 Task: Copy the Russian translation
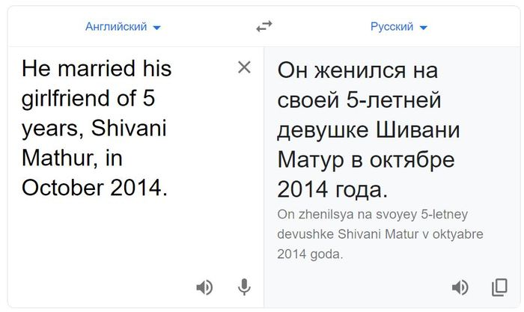(499, 287)
